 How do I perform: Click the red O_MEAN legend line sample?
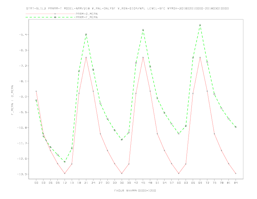pos(50,14)
